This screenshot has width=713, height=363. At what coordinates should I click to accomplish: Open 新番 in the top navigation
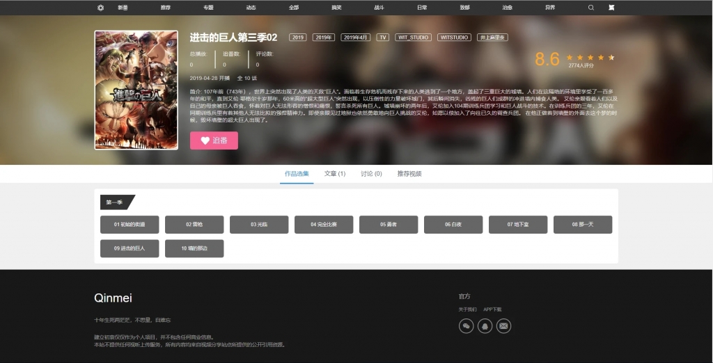(x=123, y=8)
